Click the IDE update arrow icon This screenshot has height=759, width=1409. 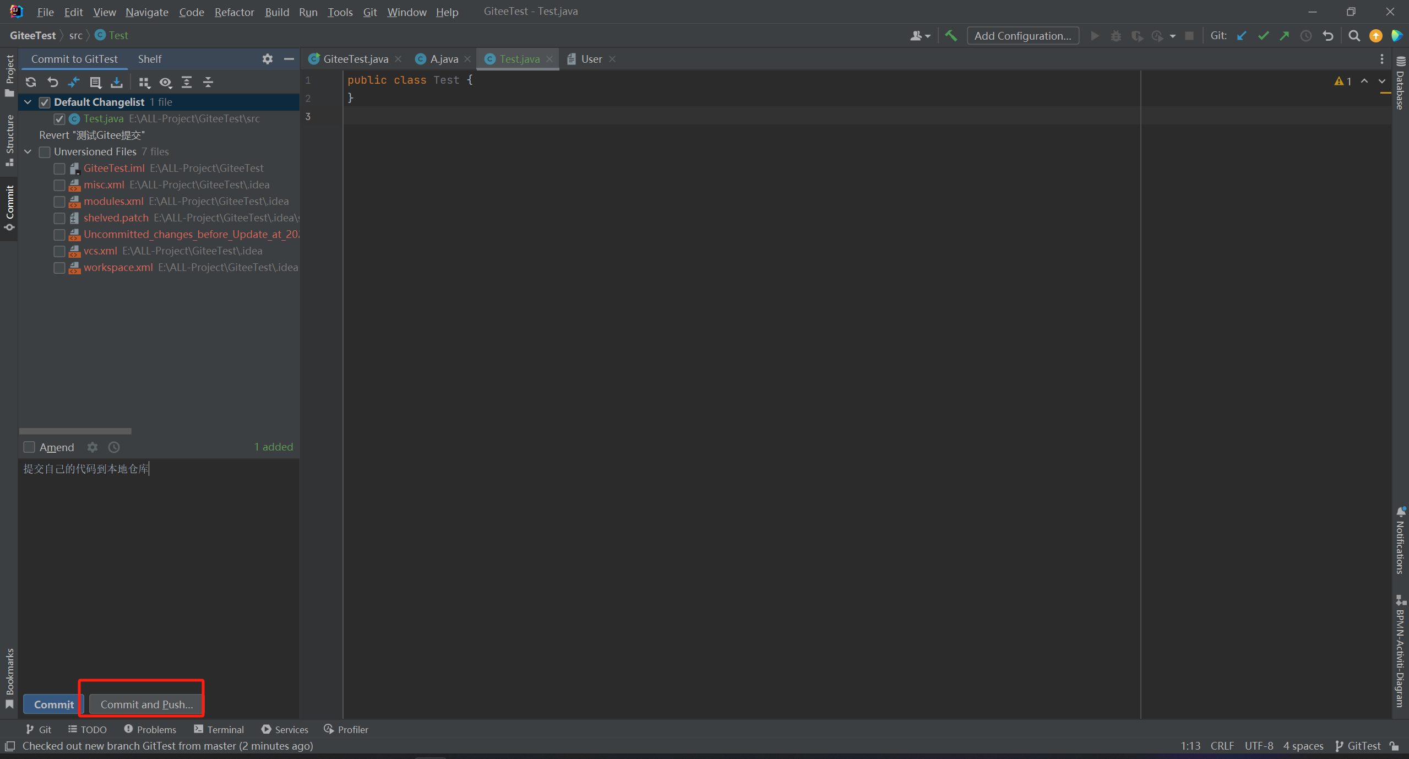tap(1375, 36)
